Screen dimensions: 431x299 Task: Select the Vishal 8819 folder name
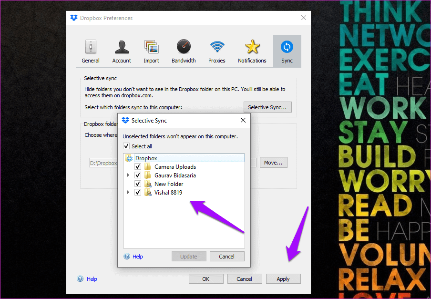[168, 192]
